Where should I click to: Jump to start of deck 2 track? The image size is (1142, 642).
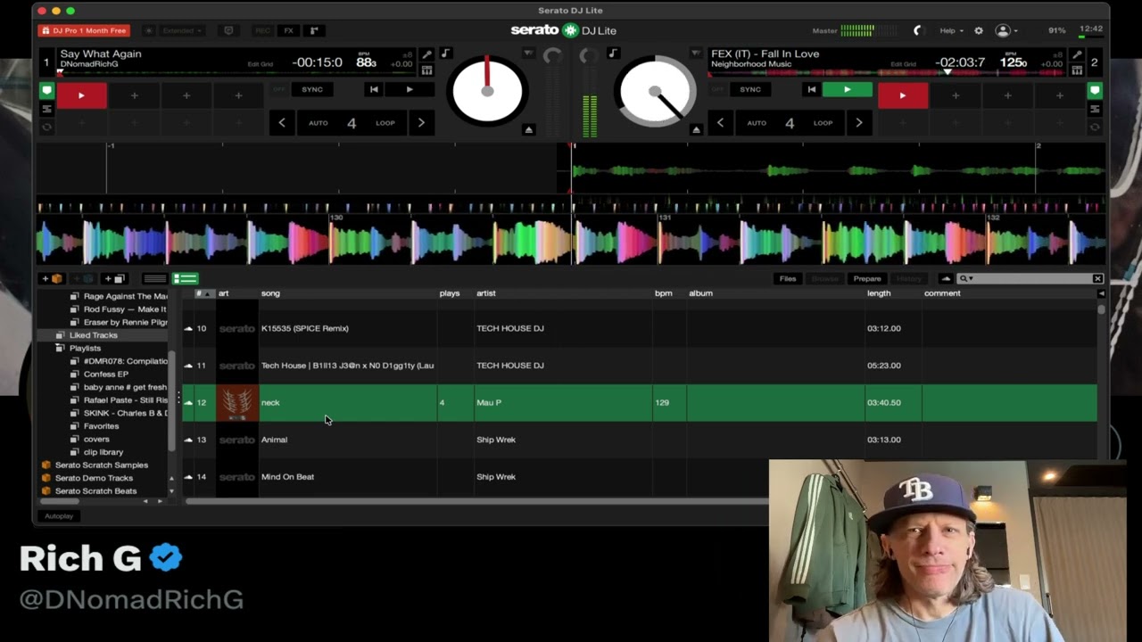coord(811,89)
